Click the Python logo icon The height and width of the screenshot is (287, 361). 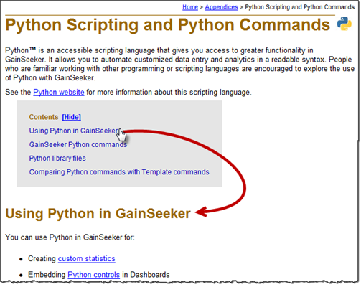tap(344, 24)
